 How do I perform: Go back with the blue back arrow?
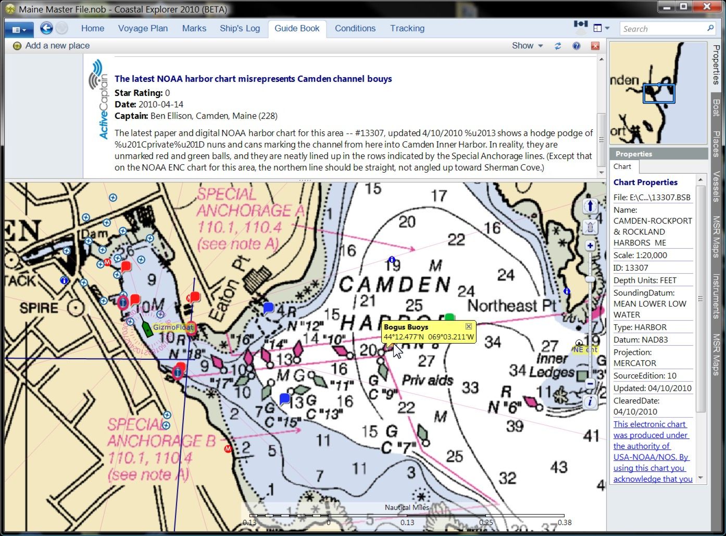coord(46,28)
